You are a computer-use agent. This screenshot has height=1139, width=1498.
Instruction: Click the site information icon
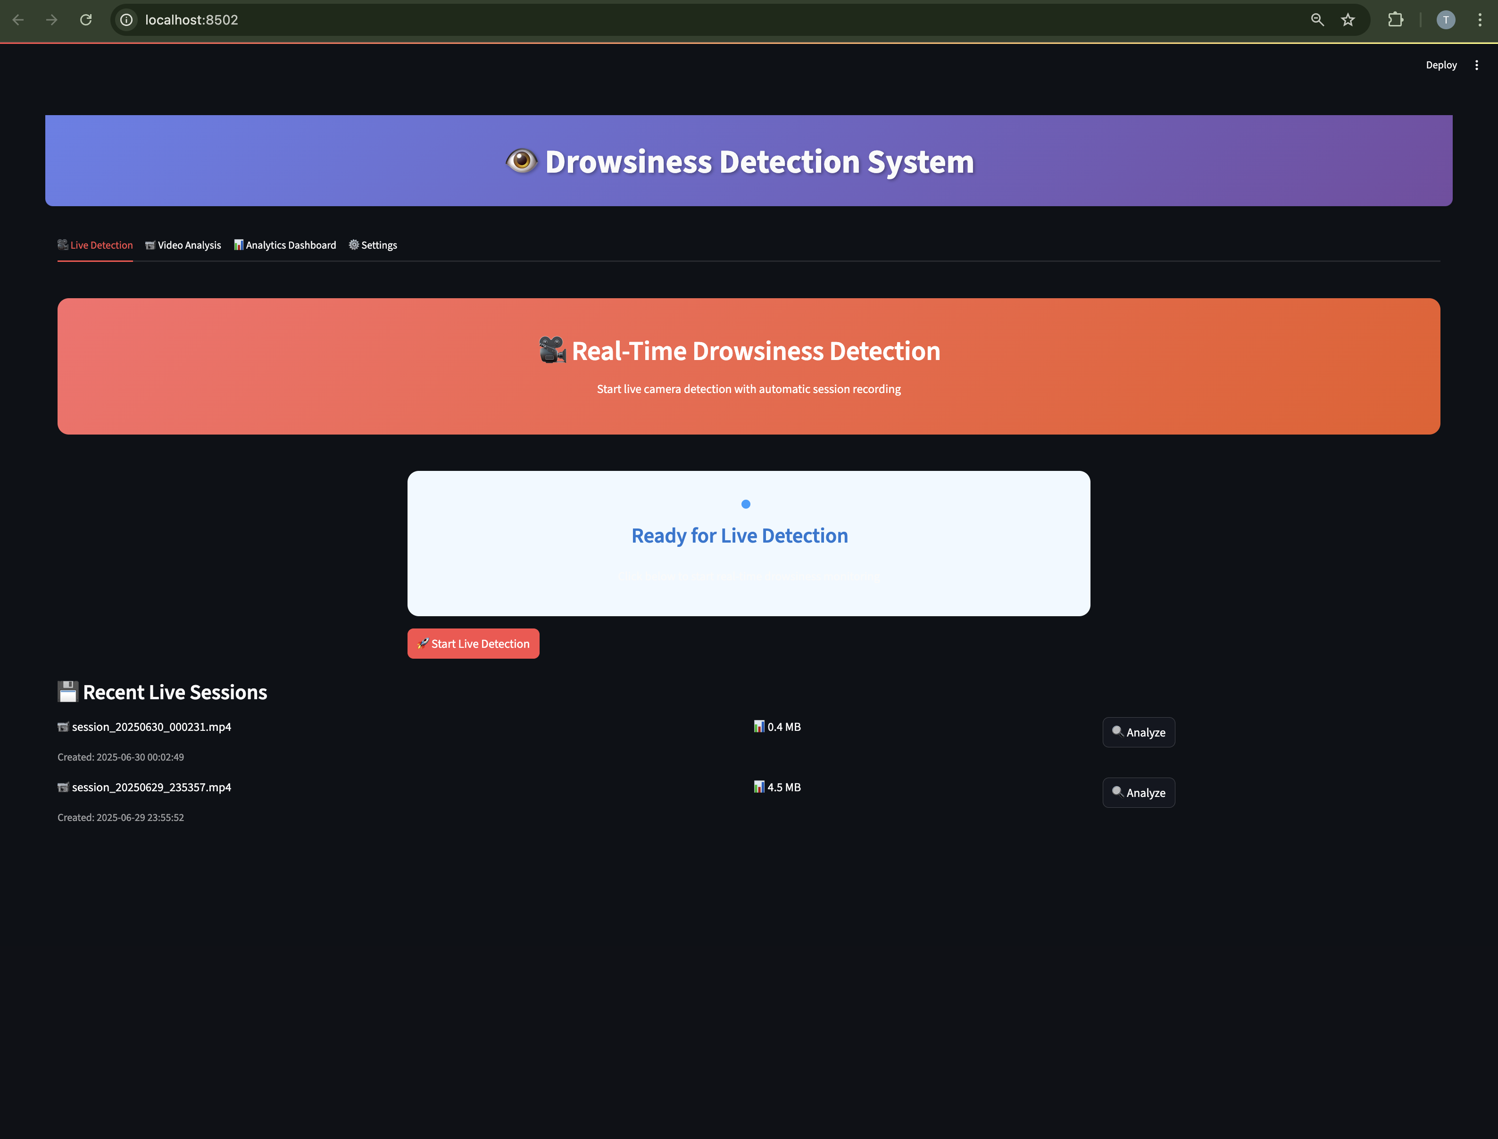point(127,20)
